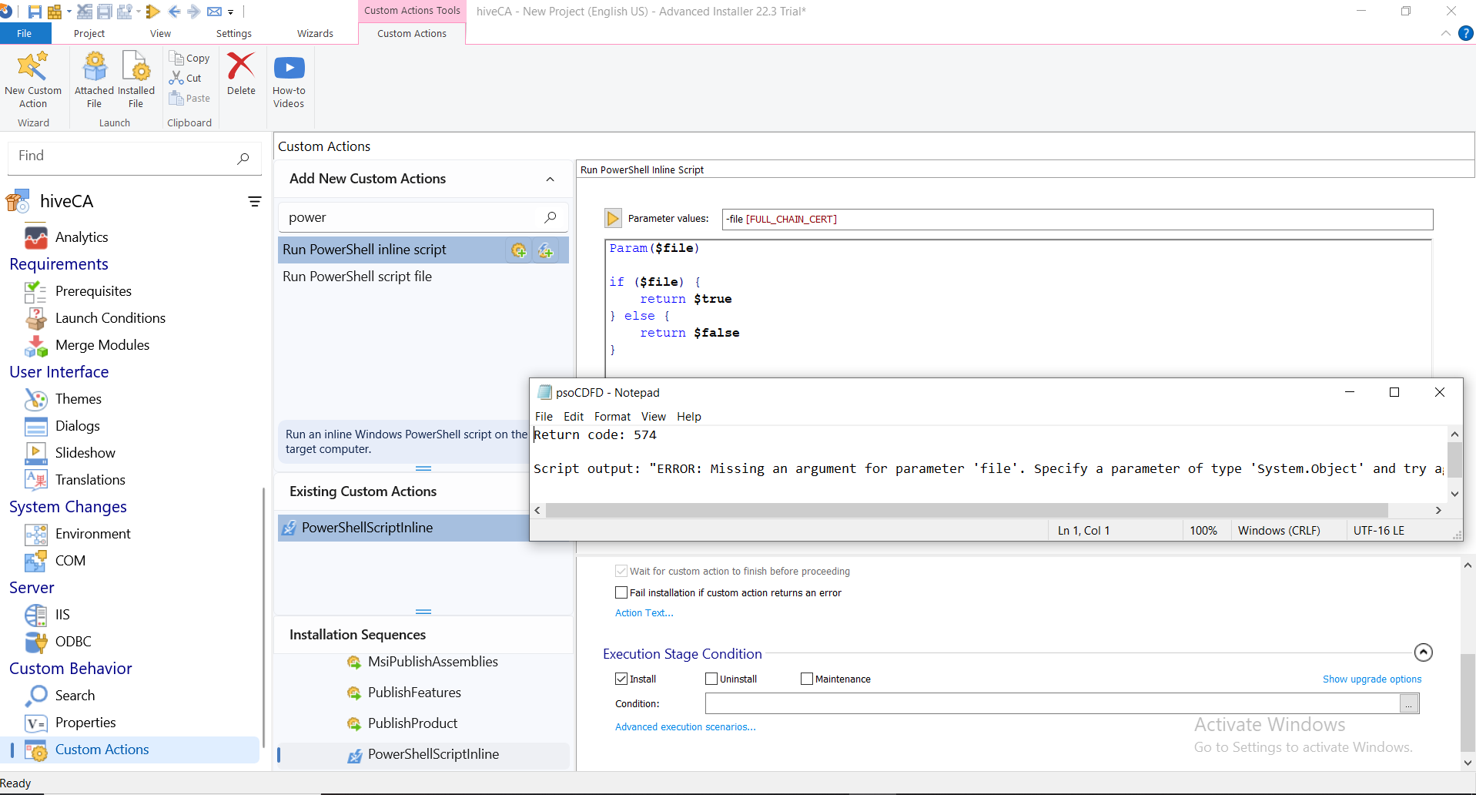Launch the Attached File action icon

pos(94,67)
